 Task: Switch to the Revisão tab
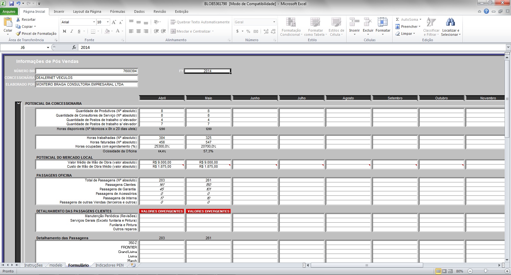(x=160, y=11)
